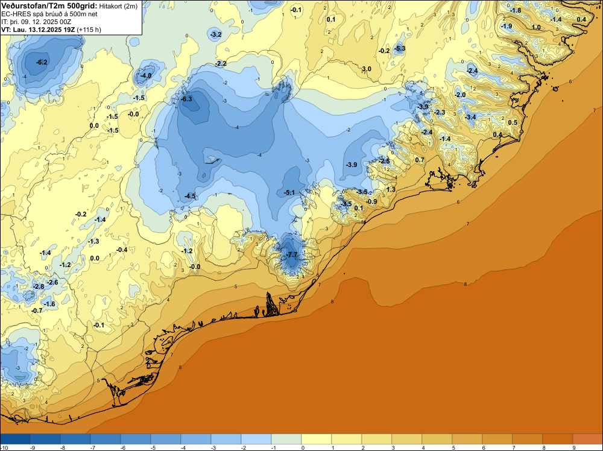Click legend swatch between -3 and -2
603x451 pixels.
pyautogui.click(x=226, y=439)
